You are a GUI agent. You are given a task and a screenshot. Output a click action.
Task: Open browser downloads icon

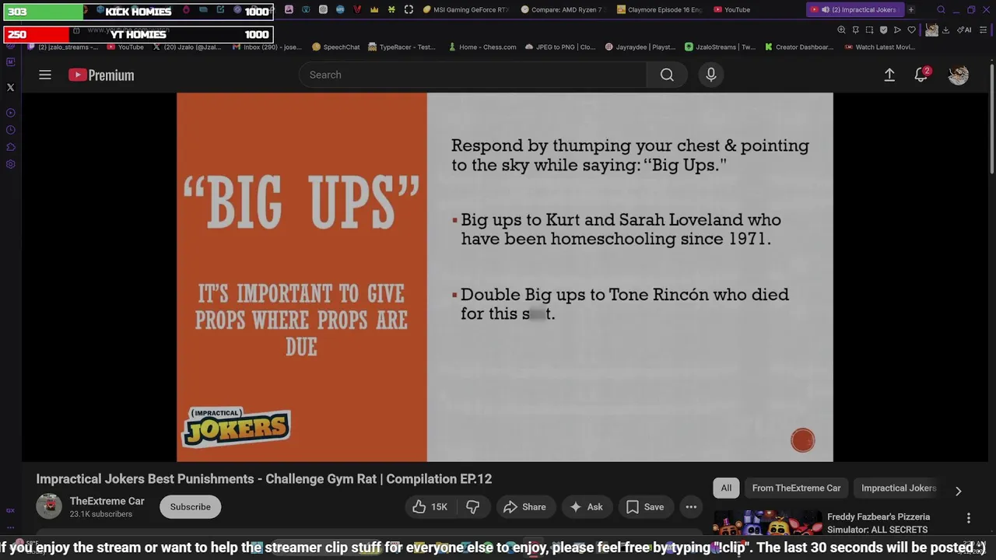pos(945,30)
